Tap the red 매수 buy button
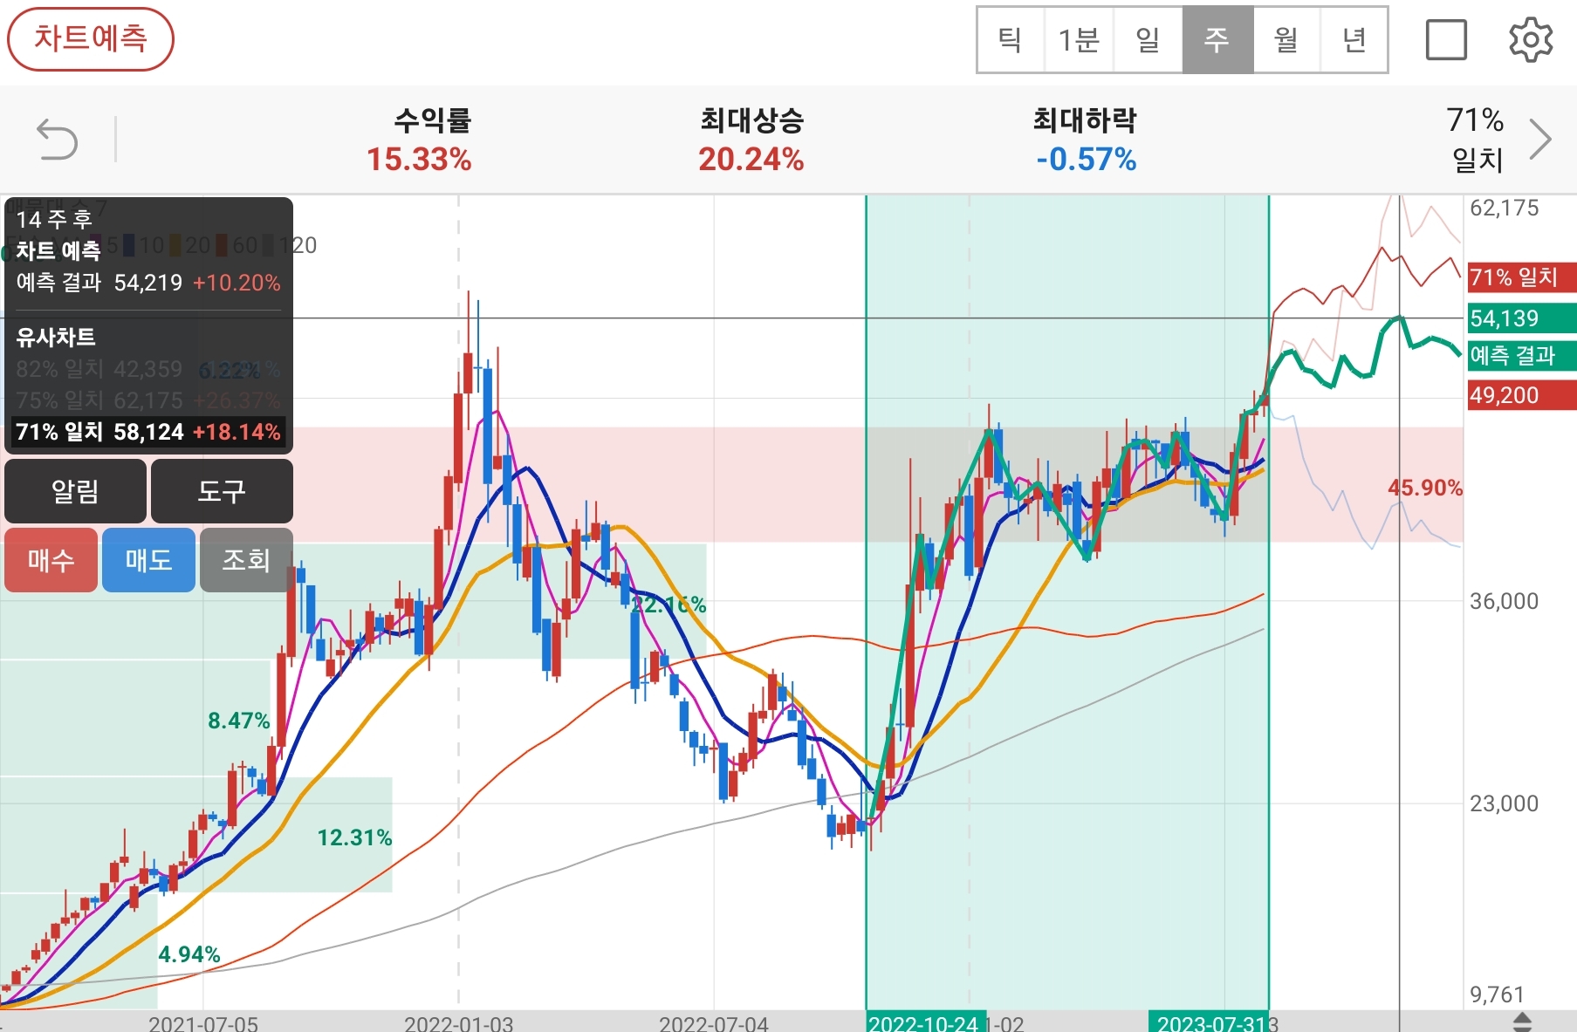The height and width of the screenshot is (1032, 1577). [51, 560]
